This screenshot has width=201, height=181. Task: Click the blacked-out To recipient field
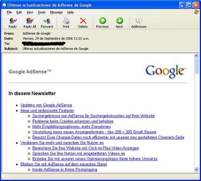[x=44, y=43]
